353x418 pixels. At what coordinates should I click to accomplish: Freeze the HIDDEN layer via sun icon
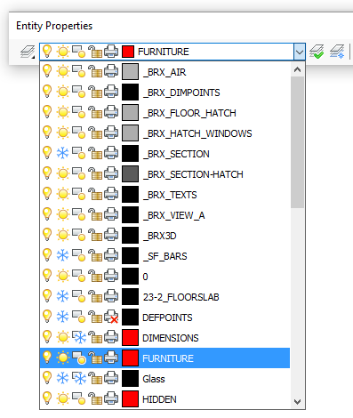[62, 399]
